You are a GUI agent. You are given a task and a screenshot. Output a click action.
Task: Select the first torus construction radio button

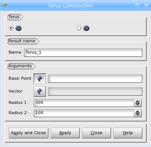pyautogui.click(x=11, y=28)
